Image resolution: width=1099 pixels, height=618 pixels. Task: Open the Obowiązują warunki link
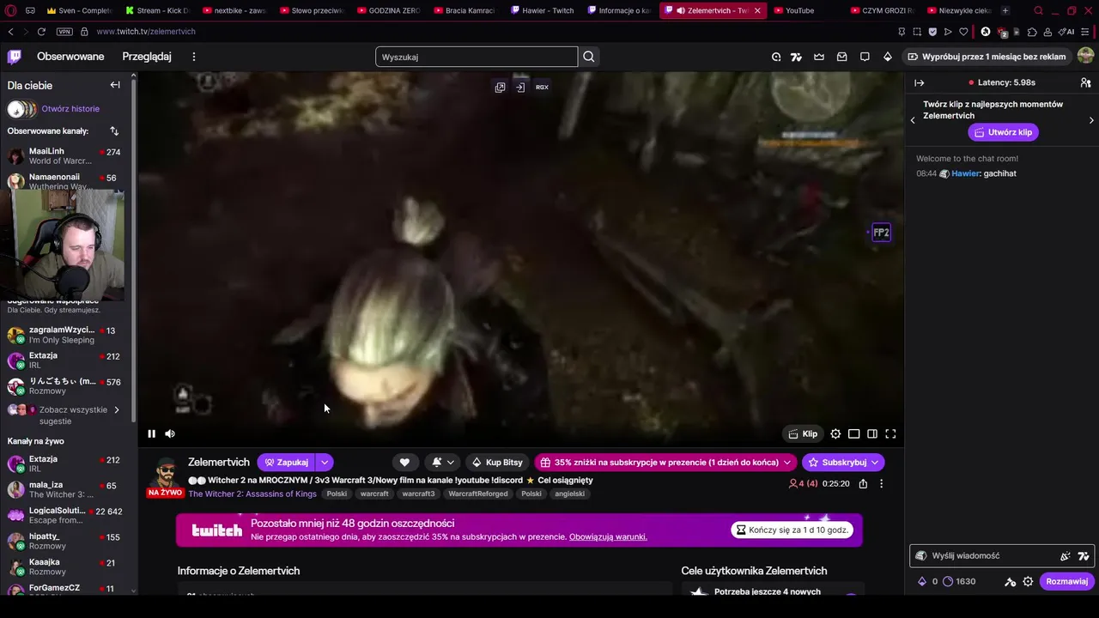click(x=608, y=537)
